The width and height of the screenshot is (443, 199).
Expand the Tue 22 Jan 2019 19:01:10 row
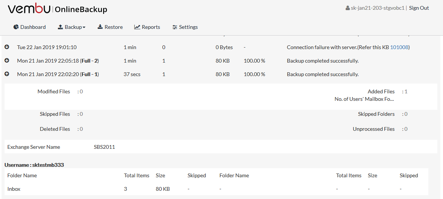pyautogui.click(x=7, y=47)
